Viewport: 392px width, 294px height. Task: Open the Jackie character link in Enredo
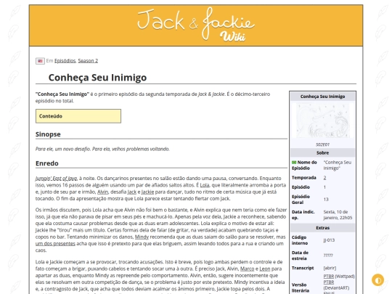pos(147,192)
